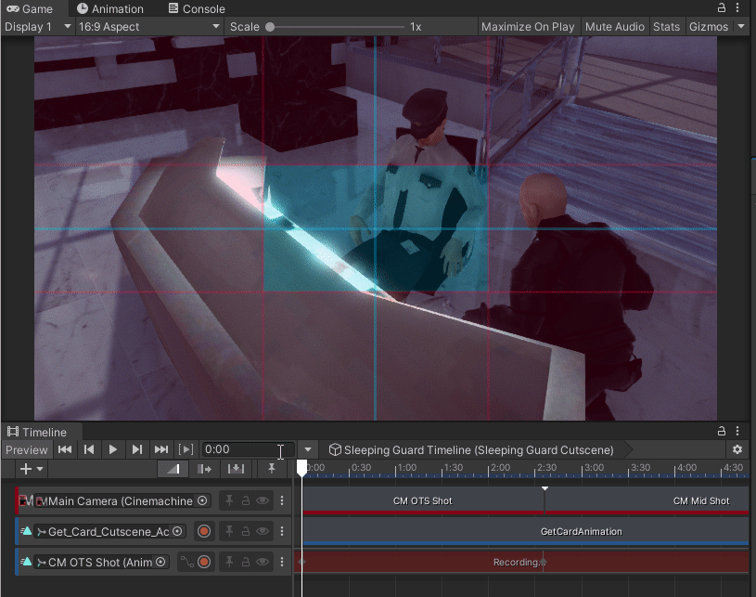Click the Maximize On Play button
Image resolution: width=756 pixels, height=597 pixels.
point(528,27)
